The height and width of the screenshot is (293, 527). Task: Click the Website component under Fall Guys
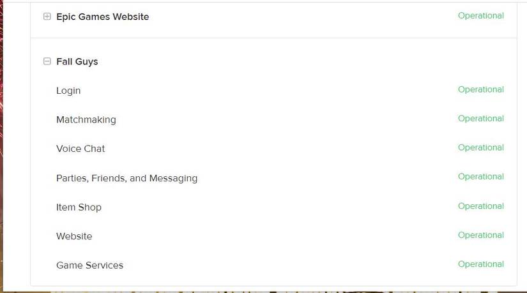click(74, 236)
